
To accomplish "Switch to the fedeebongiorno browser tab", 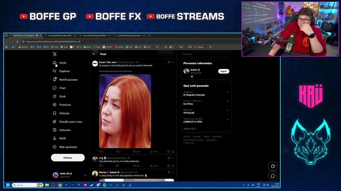I will click(129, 36).
